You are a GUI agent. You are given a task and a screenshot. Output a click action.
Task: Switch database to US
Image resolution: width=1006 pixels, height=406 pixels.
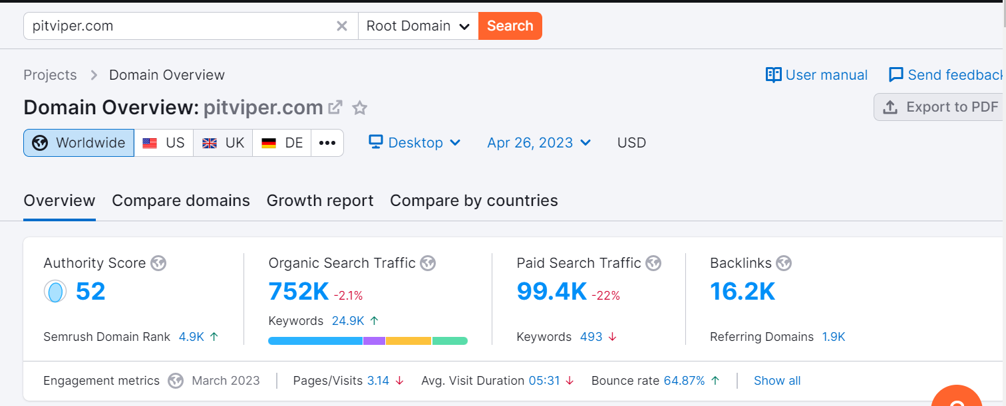click(x=164, y=143)
